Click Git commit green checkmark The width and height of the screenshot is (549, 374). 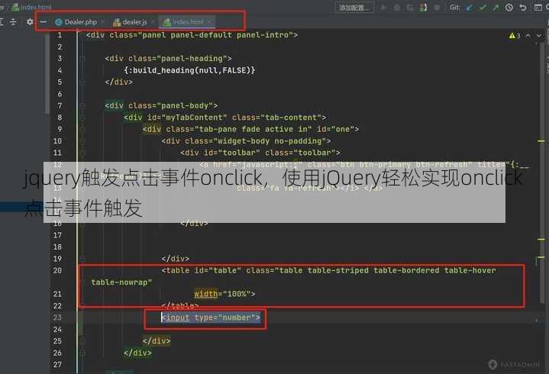483,8
